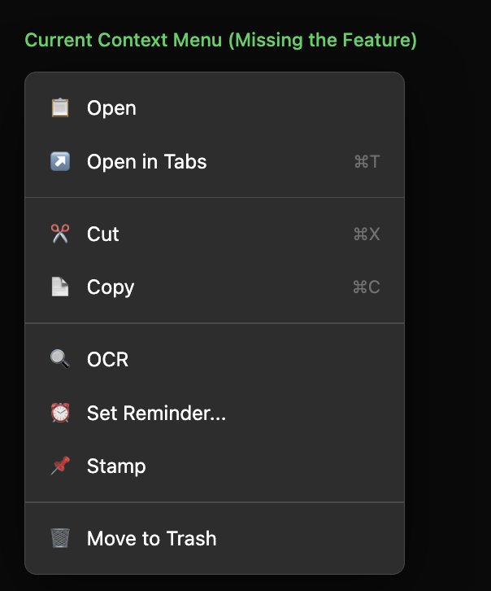
Task: Click the trash can icon
Action: (60, 539)
